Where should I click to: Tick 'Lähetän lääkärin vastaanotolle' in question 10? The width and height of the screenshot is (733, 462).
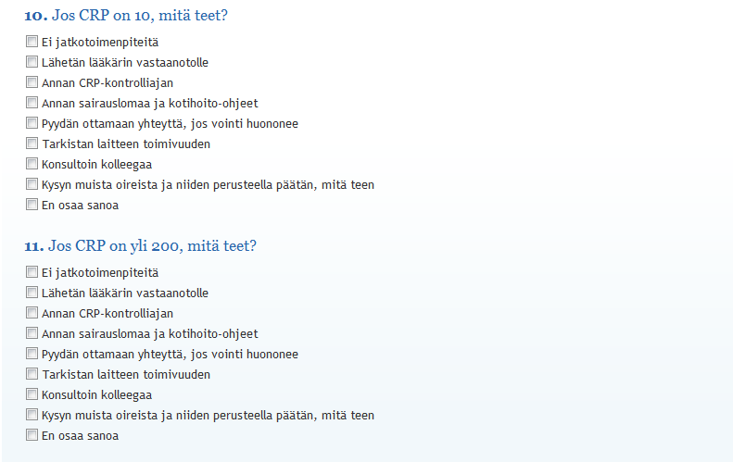[32, 61]
